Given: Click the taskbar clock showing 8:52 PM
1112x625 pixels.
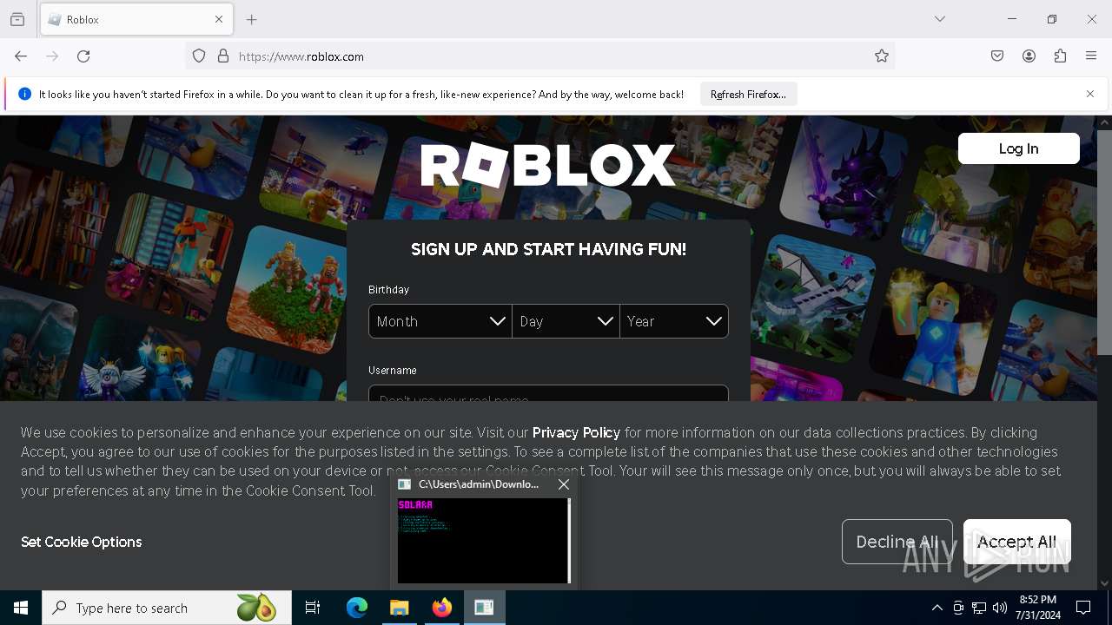Looking at the screenshot, I should pyautogui.click(x=1037, y=608).
